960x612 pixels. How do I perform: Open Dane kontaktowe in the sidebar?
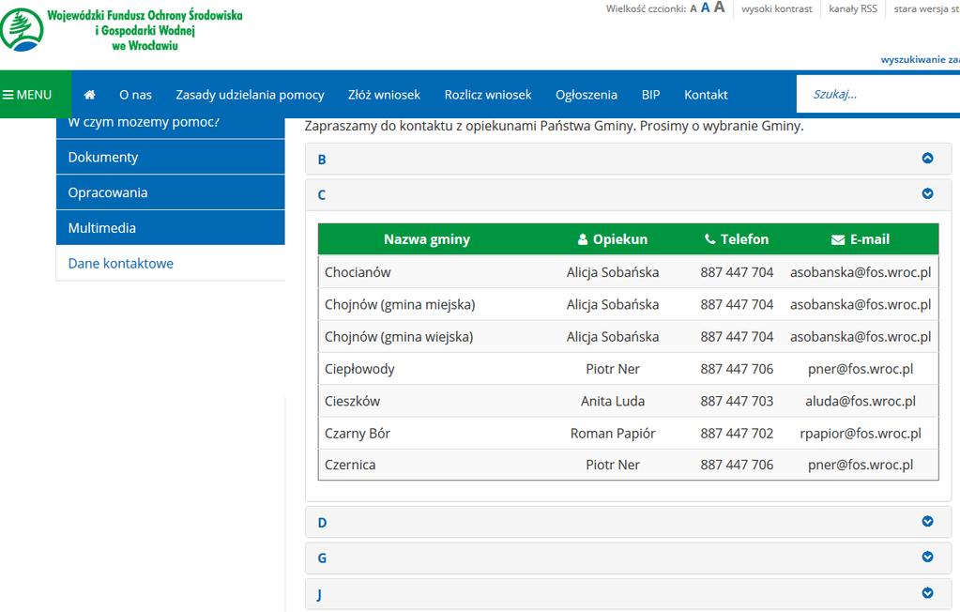coord(170,264)
